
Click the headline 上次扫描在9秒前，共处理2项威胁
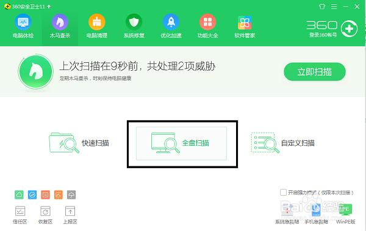tap(137, 66)
